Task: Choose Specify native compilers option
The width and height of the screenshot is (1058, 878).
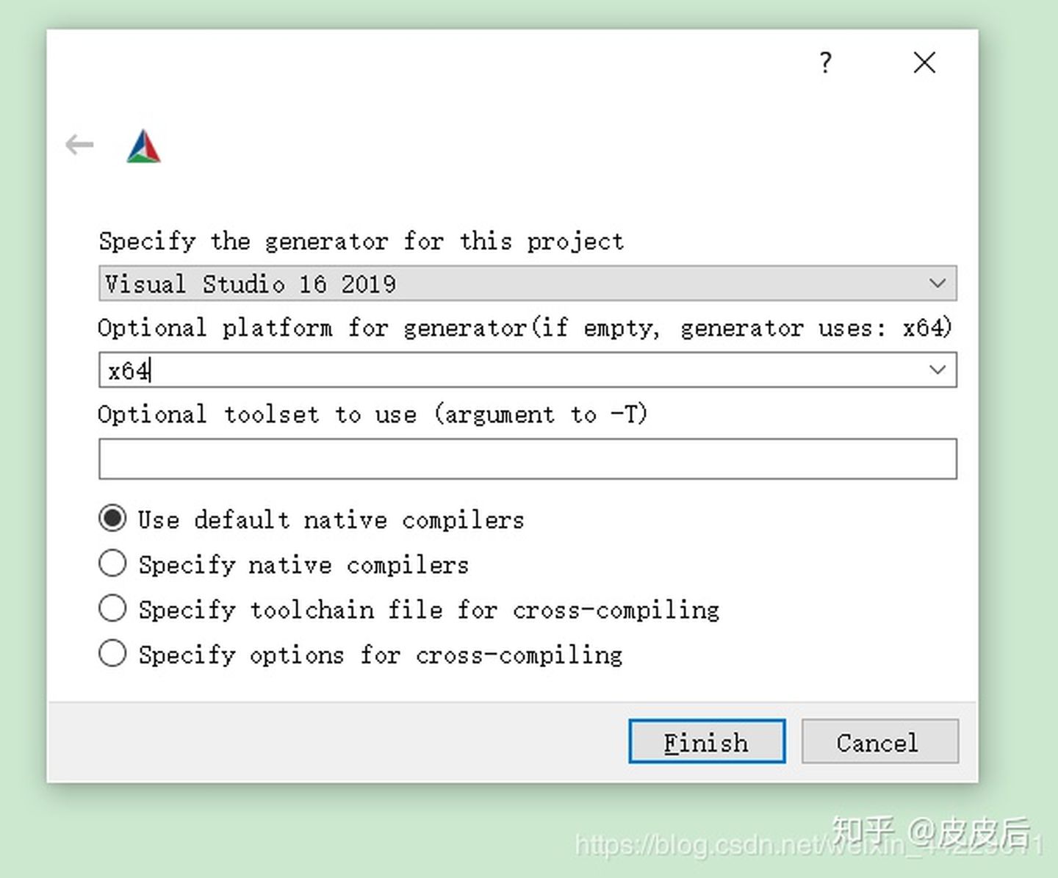Action: tap(112, 564)
